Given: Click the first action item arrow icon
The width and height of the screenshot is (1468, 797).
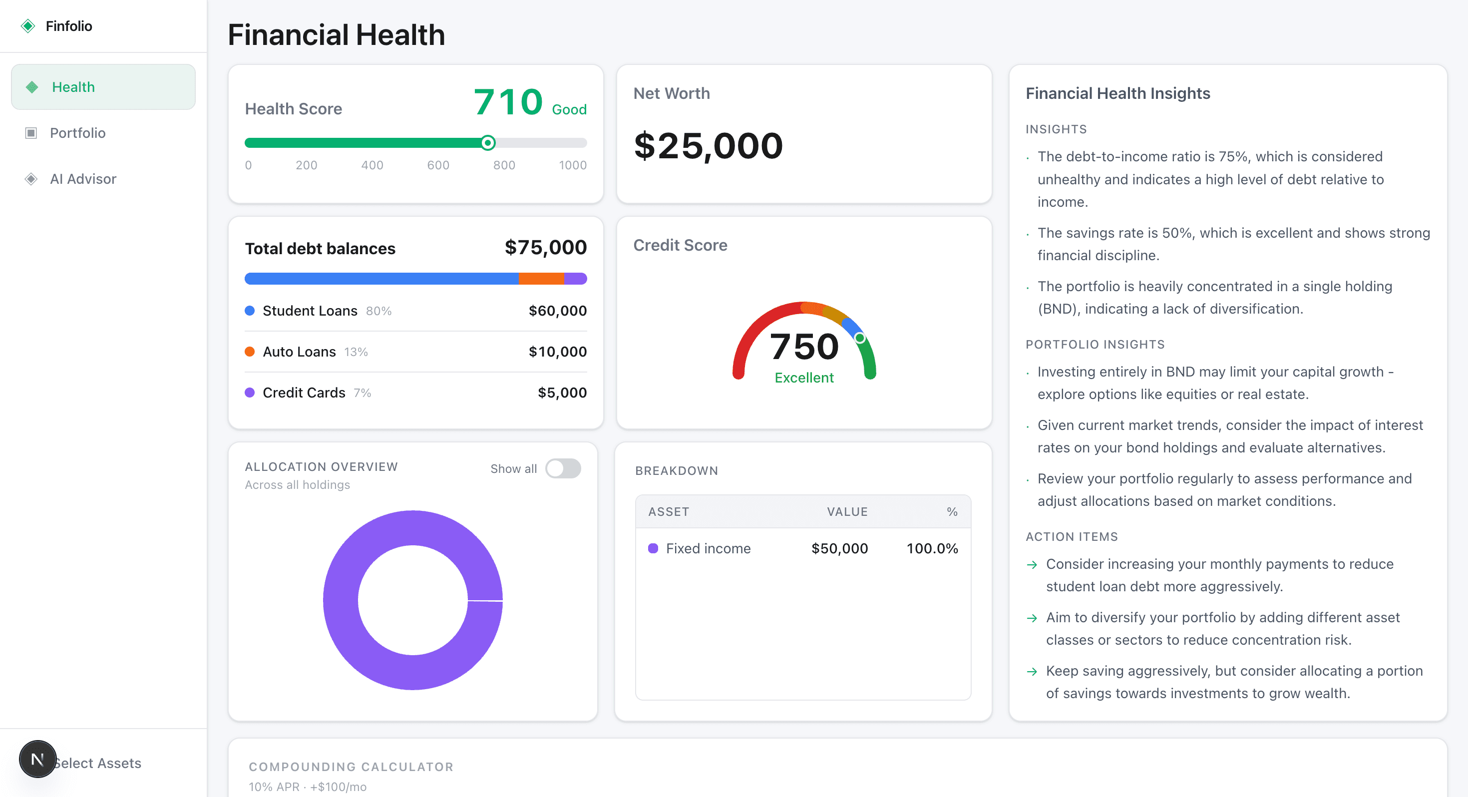Looking at the screenshot, I should pyautogui.click(x=1032, y=565).
